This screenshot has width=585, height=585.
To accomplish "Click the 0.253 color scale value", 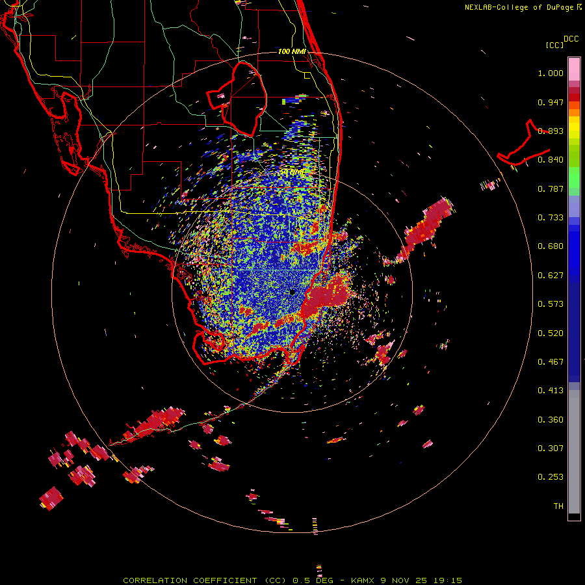I will [551, 477].
